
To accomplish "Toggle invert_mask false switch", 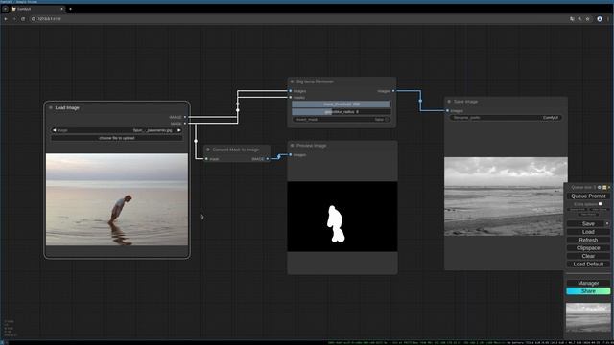I will [x=342, y=119].
